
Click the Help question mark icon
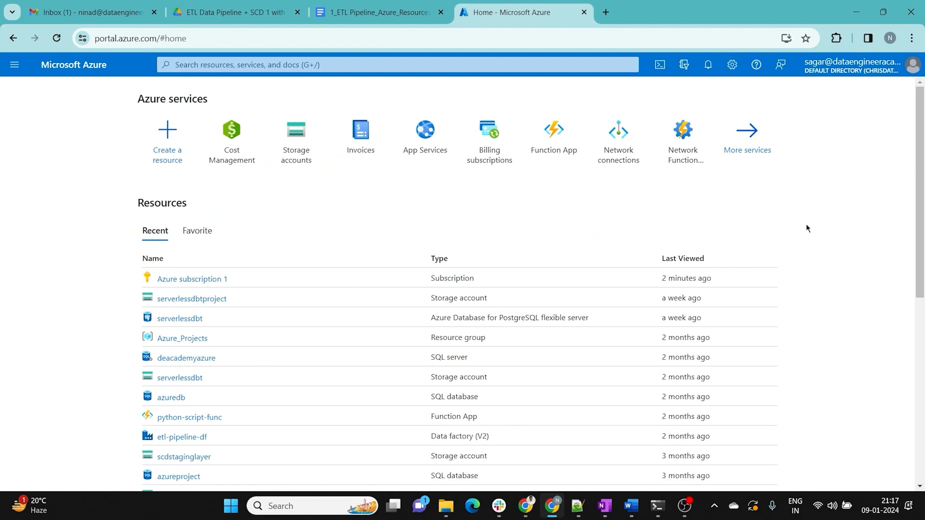pos(756,64)
